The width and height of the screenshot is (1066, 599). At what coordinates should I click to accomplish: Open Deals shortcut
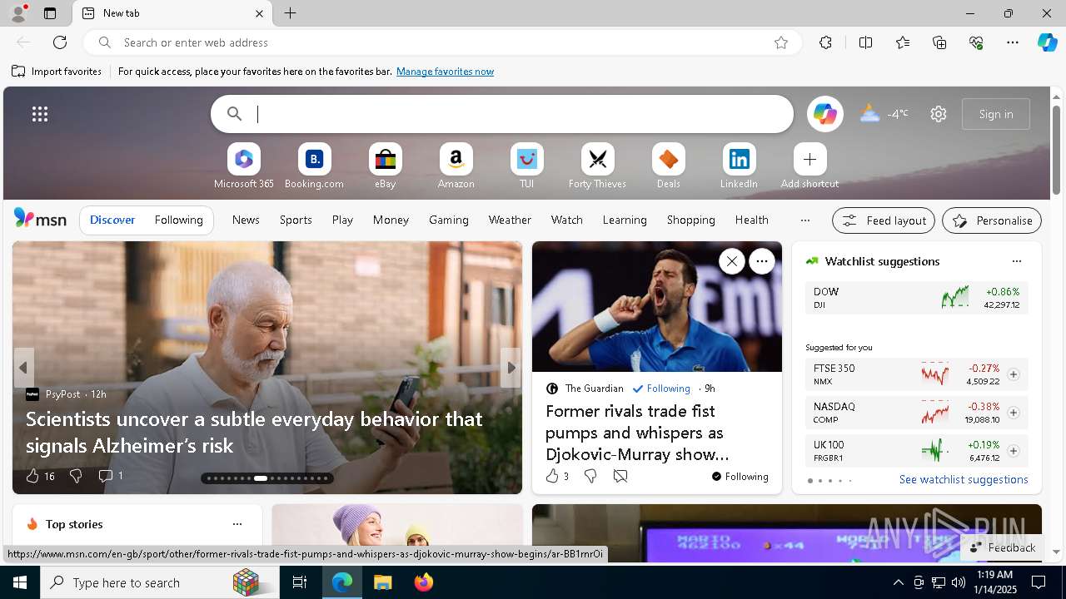pyautogui.click(x=669, y=166)
